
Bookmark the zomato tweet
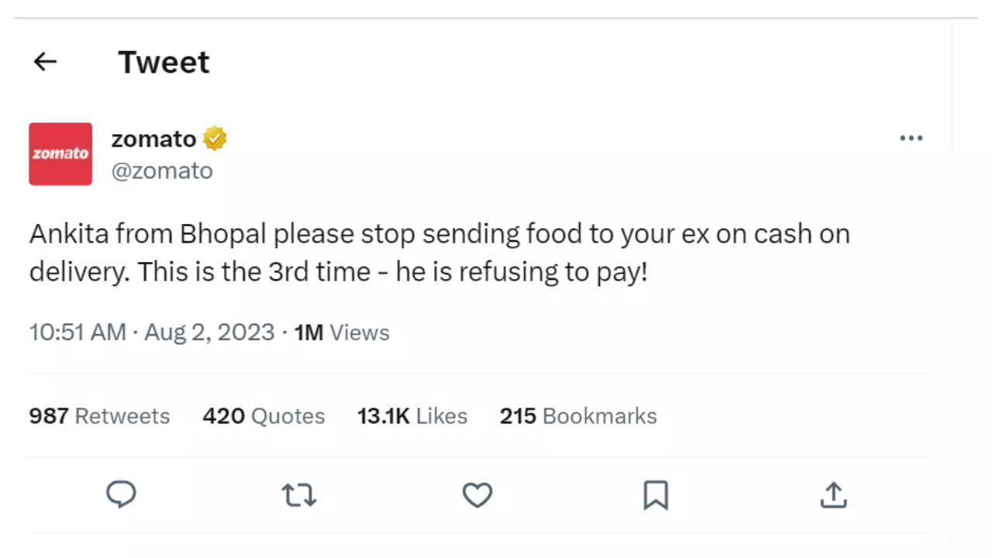pos(656,494)
